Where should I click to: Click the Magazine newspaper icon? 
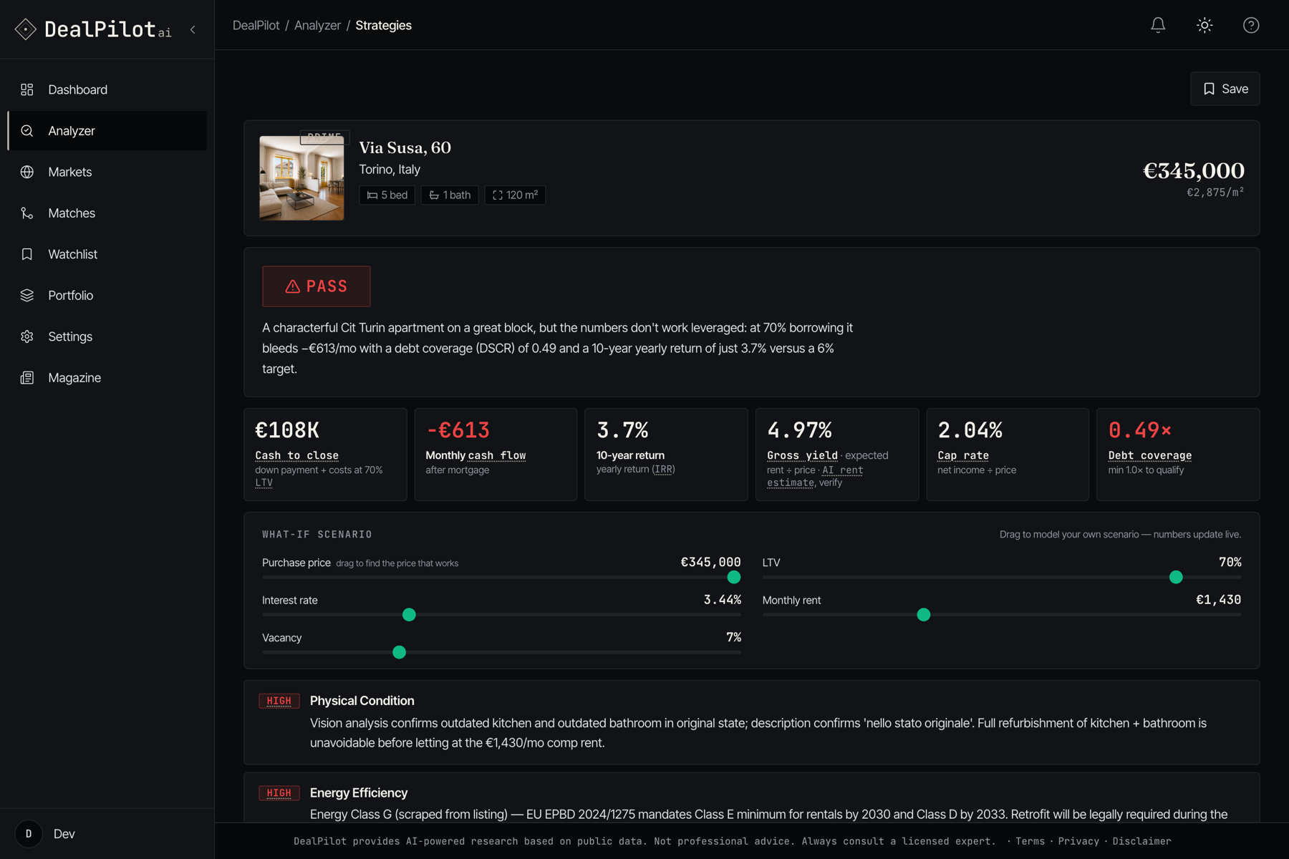pyautogui.click(x=27, y=378)
